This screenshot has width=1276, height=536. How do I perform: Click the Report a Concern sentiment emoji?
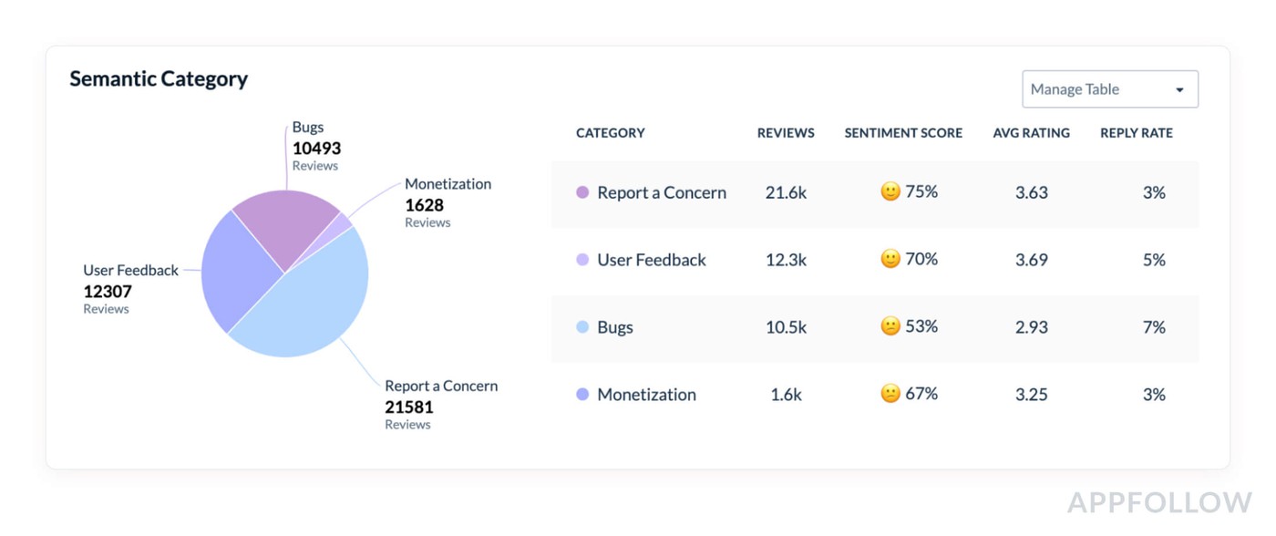[x=890, y=191]
